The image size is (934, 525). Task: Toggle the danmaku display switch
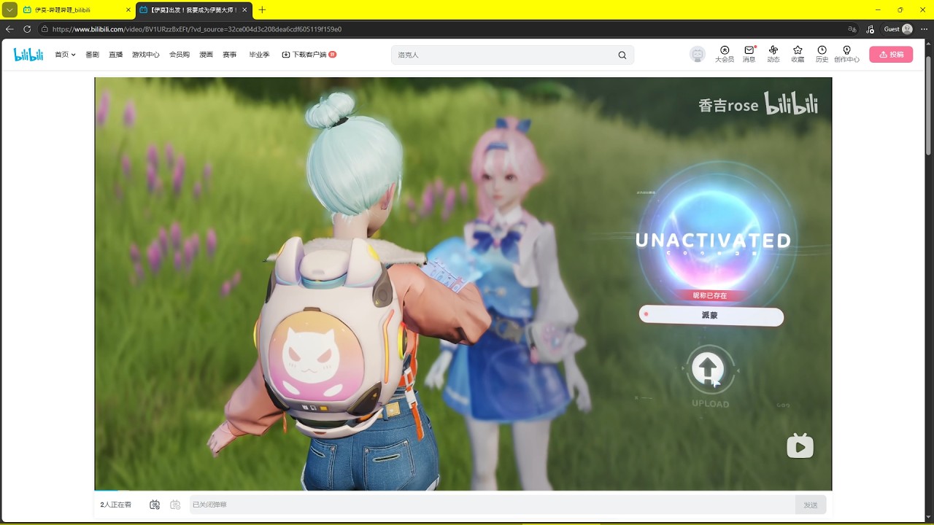pos(155,505)
